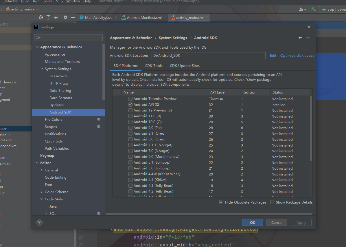Click the Cancel button
Viewport: 346px width, 247px height.
pos(277,222)
